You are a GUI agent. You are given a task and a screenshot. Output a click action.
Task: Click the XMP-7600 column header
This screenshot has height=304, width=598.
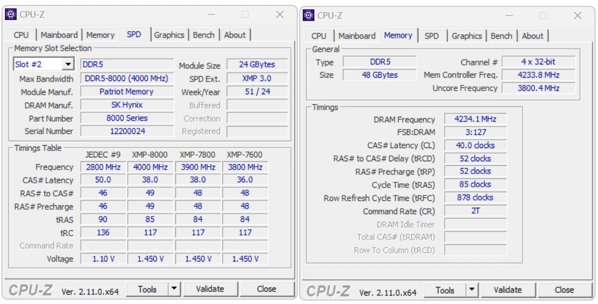tap(244, 154)
